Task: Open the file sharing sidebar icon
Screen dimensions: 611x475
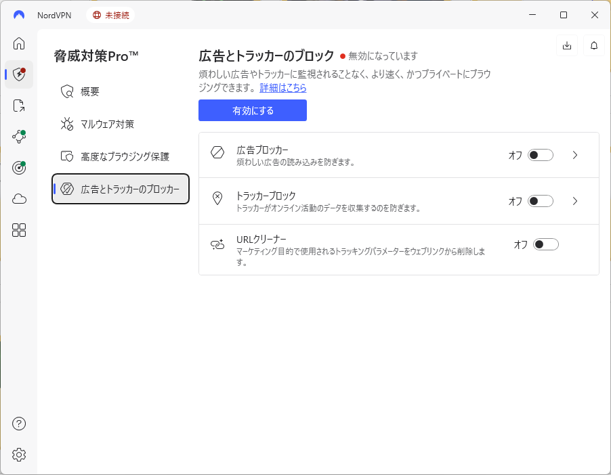Action: pyautogui.click(x=19, y=106)
